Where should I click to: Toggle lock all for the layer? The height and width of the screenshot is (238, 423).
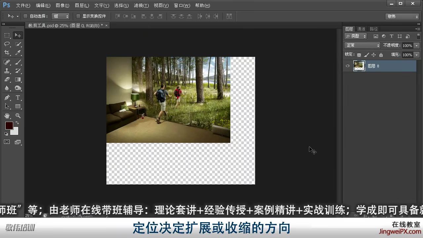tap(381, 55)
